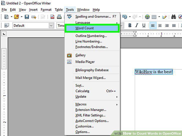Open Options from Tools menu

[92, 132]
